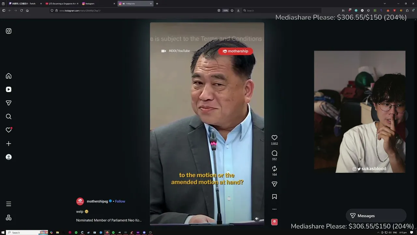Viewport: 417px width, 235px height.
Task: Save the reel with the bookmark
Action: click(x=274, y=197)
